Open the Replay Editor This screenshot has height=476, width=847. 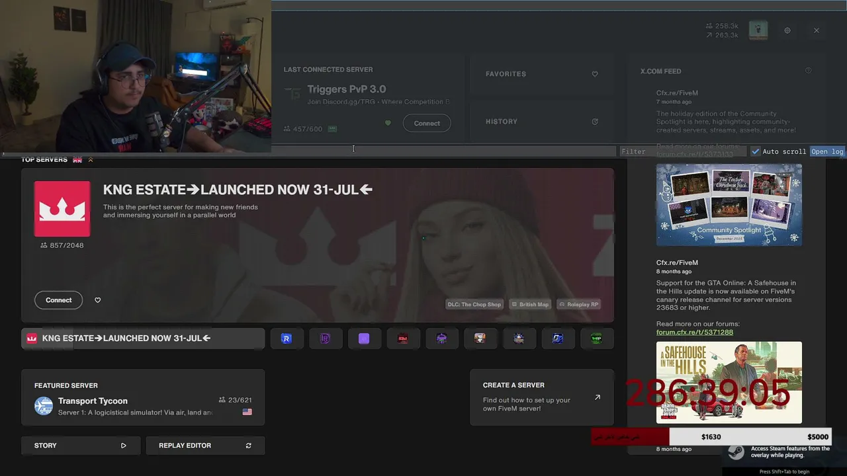click(205, 446)
